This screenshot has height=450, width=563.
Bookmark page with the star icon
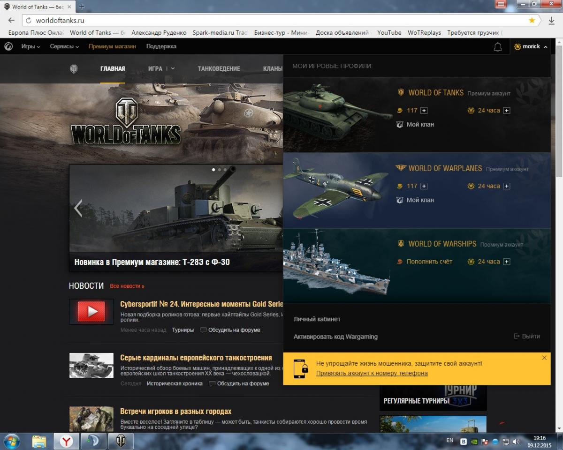point(532,21)
